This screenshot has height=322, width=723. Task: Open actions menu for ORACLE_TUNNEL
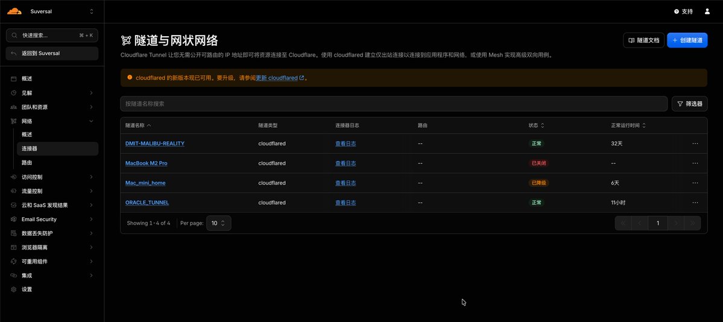(x=695, y=203)
